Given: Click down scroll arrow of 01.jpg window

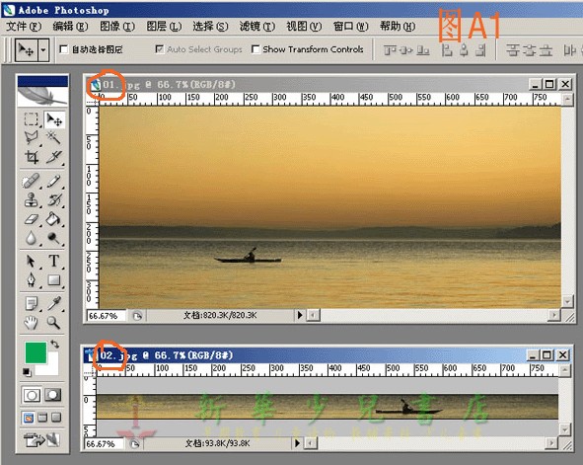Looking at the screenshot, I should coord(567,301).
